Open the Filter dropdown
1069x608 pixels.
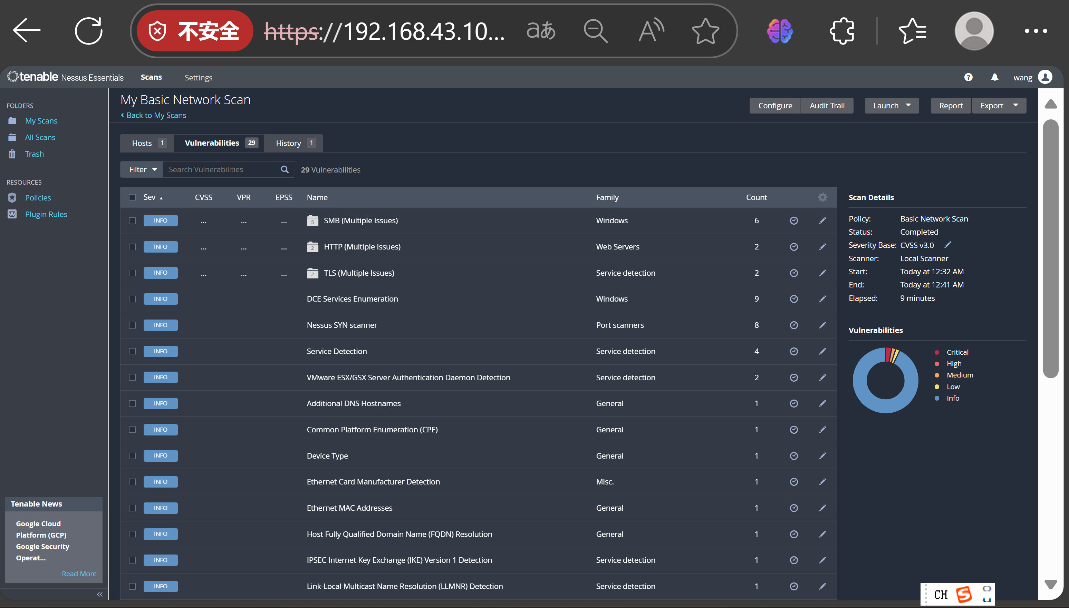pyautogui.click(x=142, y=169)
